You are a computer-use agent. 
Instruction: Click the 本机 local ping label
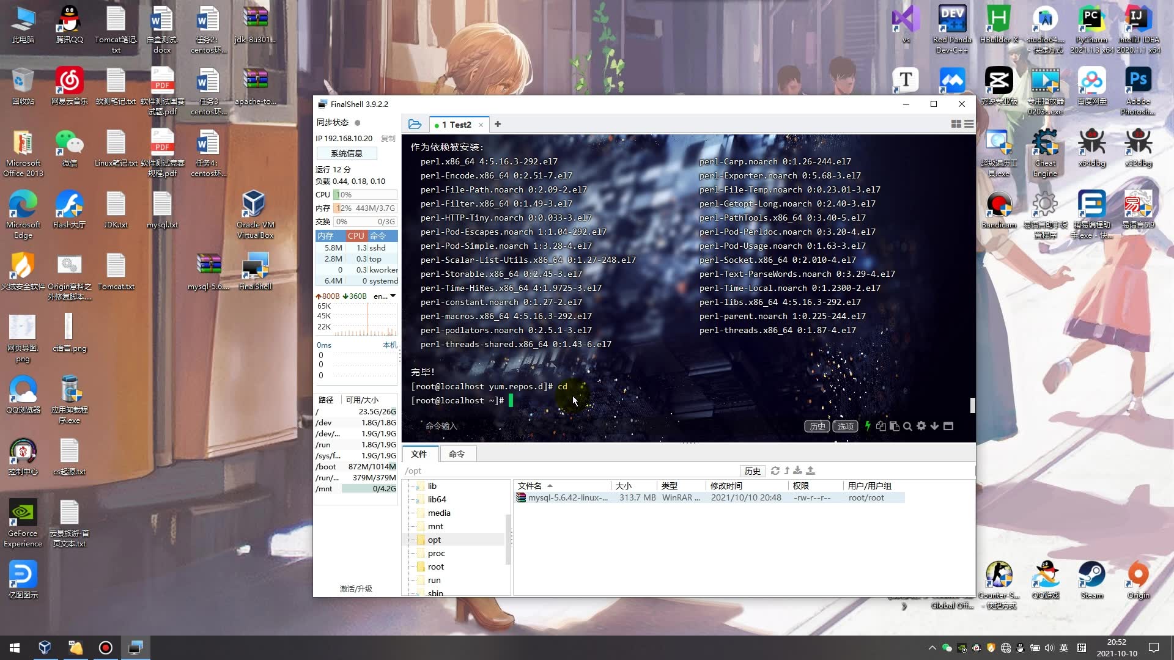pos(389,345)
